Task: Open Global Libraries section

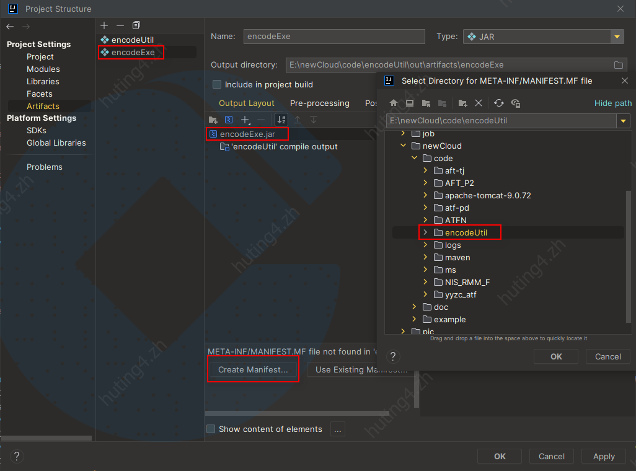Action: 56,143
